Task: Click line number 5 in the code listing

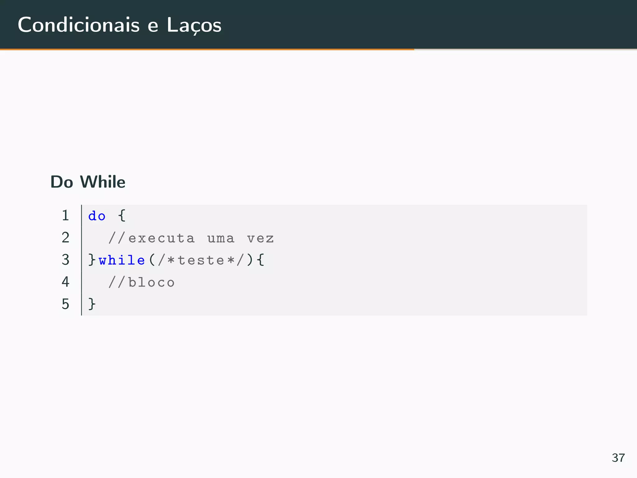Action: [x=65, y=304]
